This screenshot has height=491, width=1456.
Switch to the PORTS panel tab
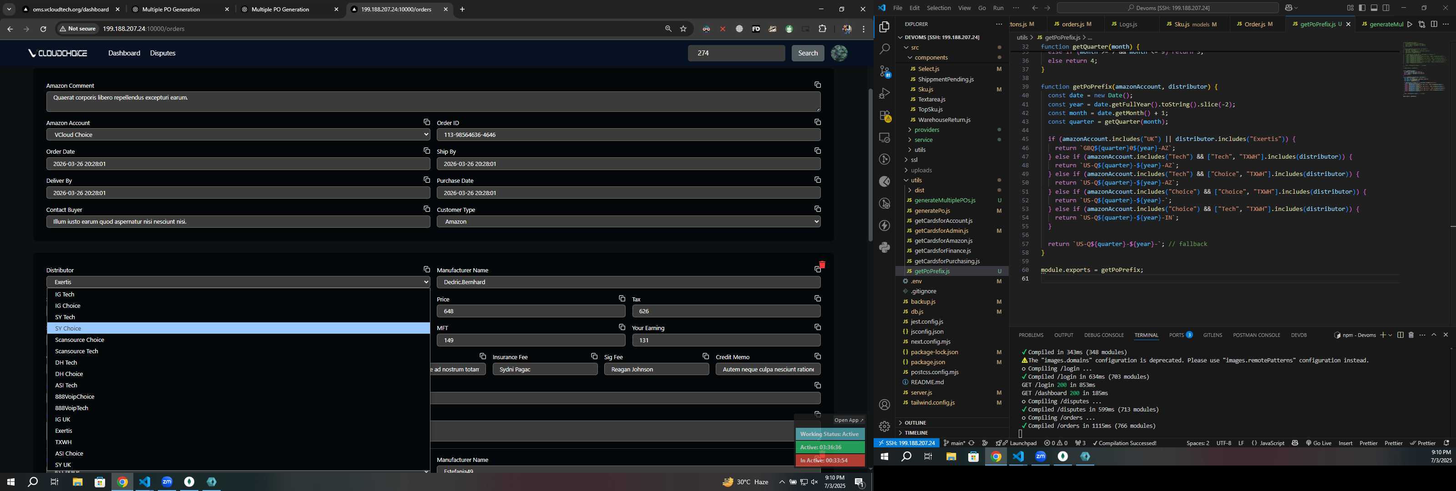click(1180, 335)
